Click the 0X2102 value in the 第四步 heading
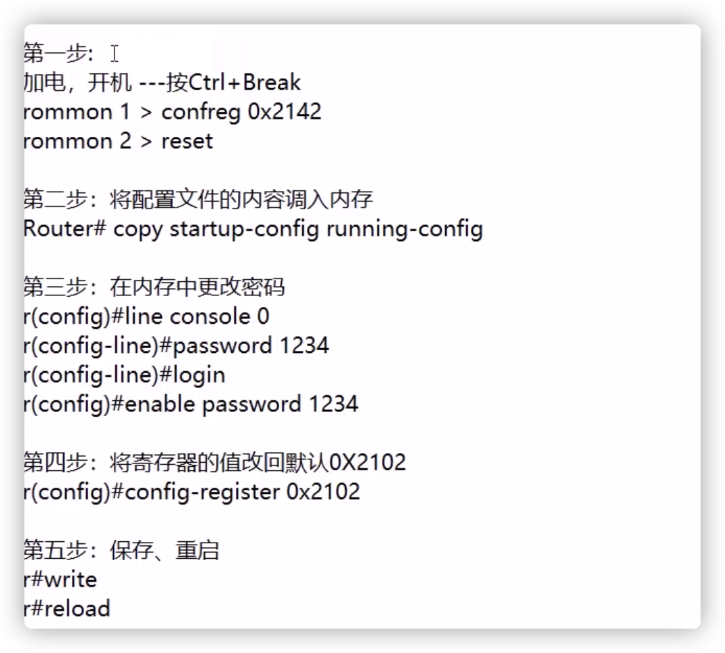 tap(367, 463)
